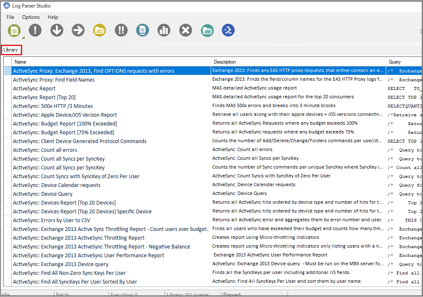Click the row header of the highlighted ActiveSync Proxy row

coord(8,71)
